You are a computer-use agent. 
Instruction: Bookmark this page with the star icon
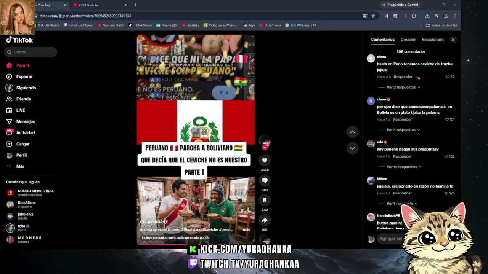(x=373, y=16)
